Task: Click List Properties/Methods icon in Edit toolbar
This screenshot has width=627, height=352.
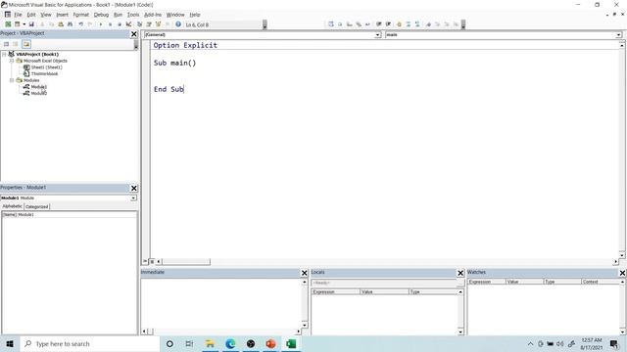Action: (x=331, y=24)
